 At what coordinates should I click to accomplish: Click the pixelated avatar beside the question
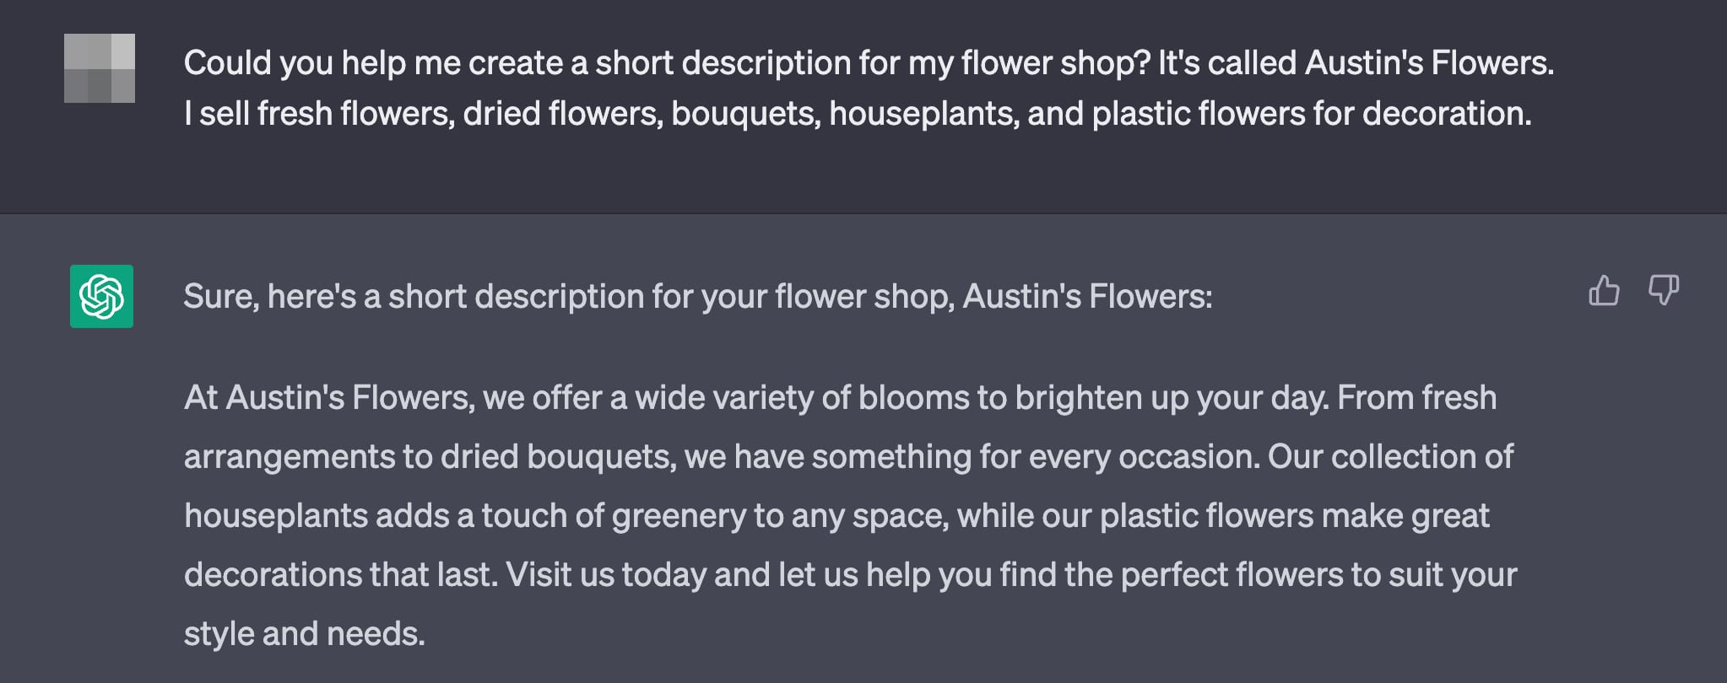tap(100, 69)
